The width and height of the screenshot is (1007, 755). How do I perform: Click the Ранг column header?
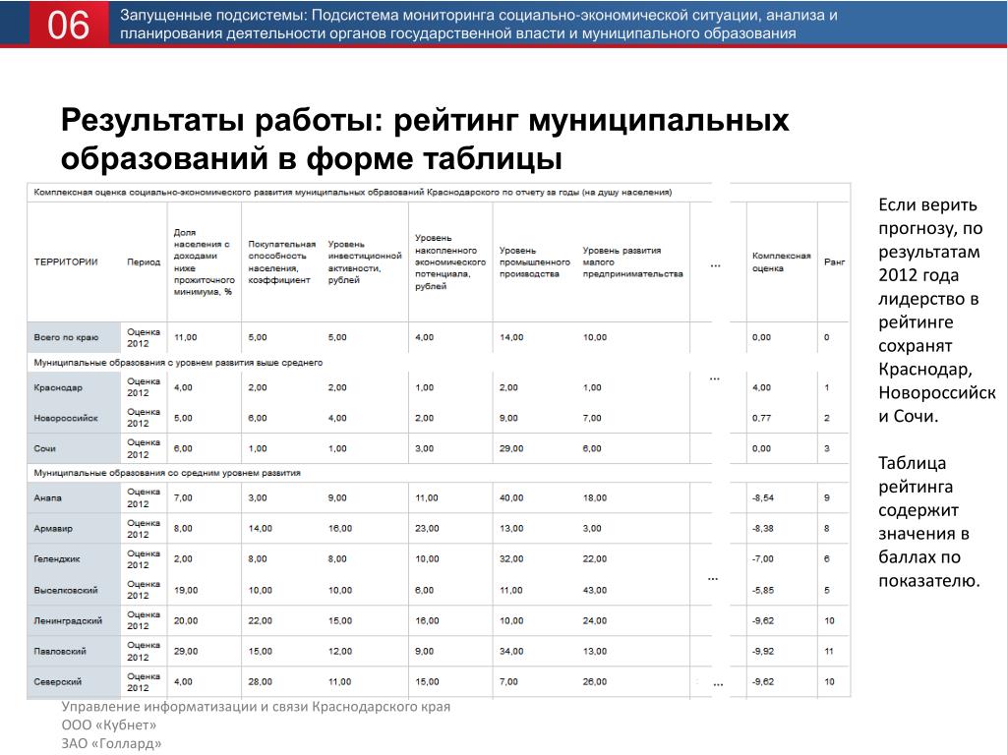(834, 261)
